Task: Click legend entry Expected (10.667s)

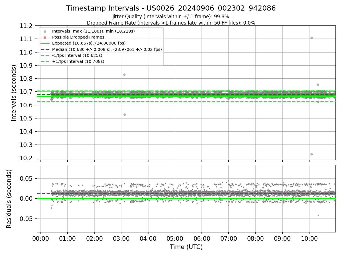Action: 89,43
